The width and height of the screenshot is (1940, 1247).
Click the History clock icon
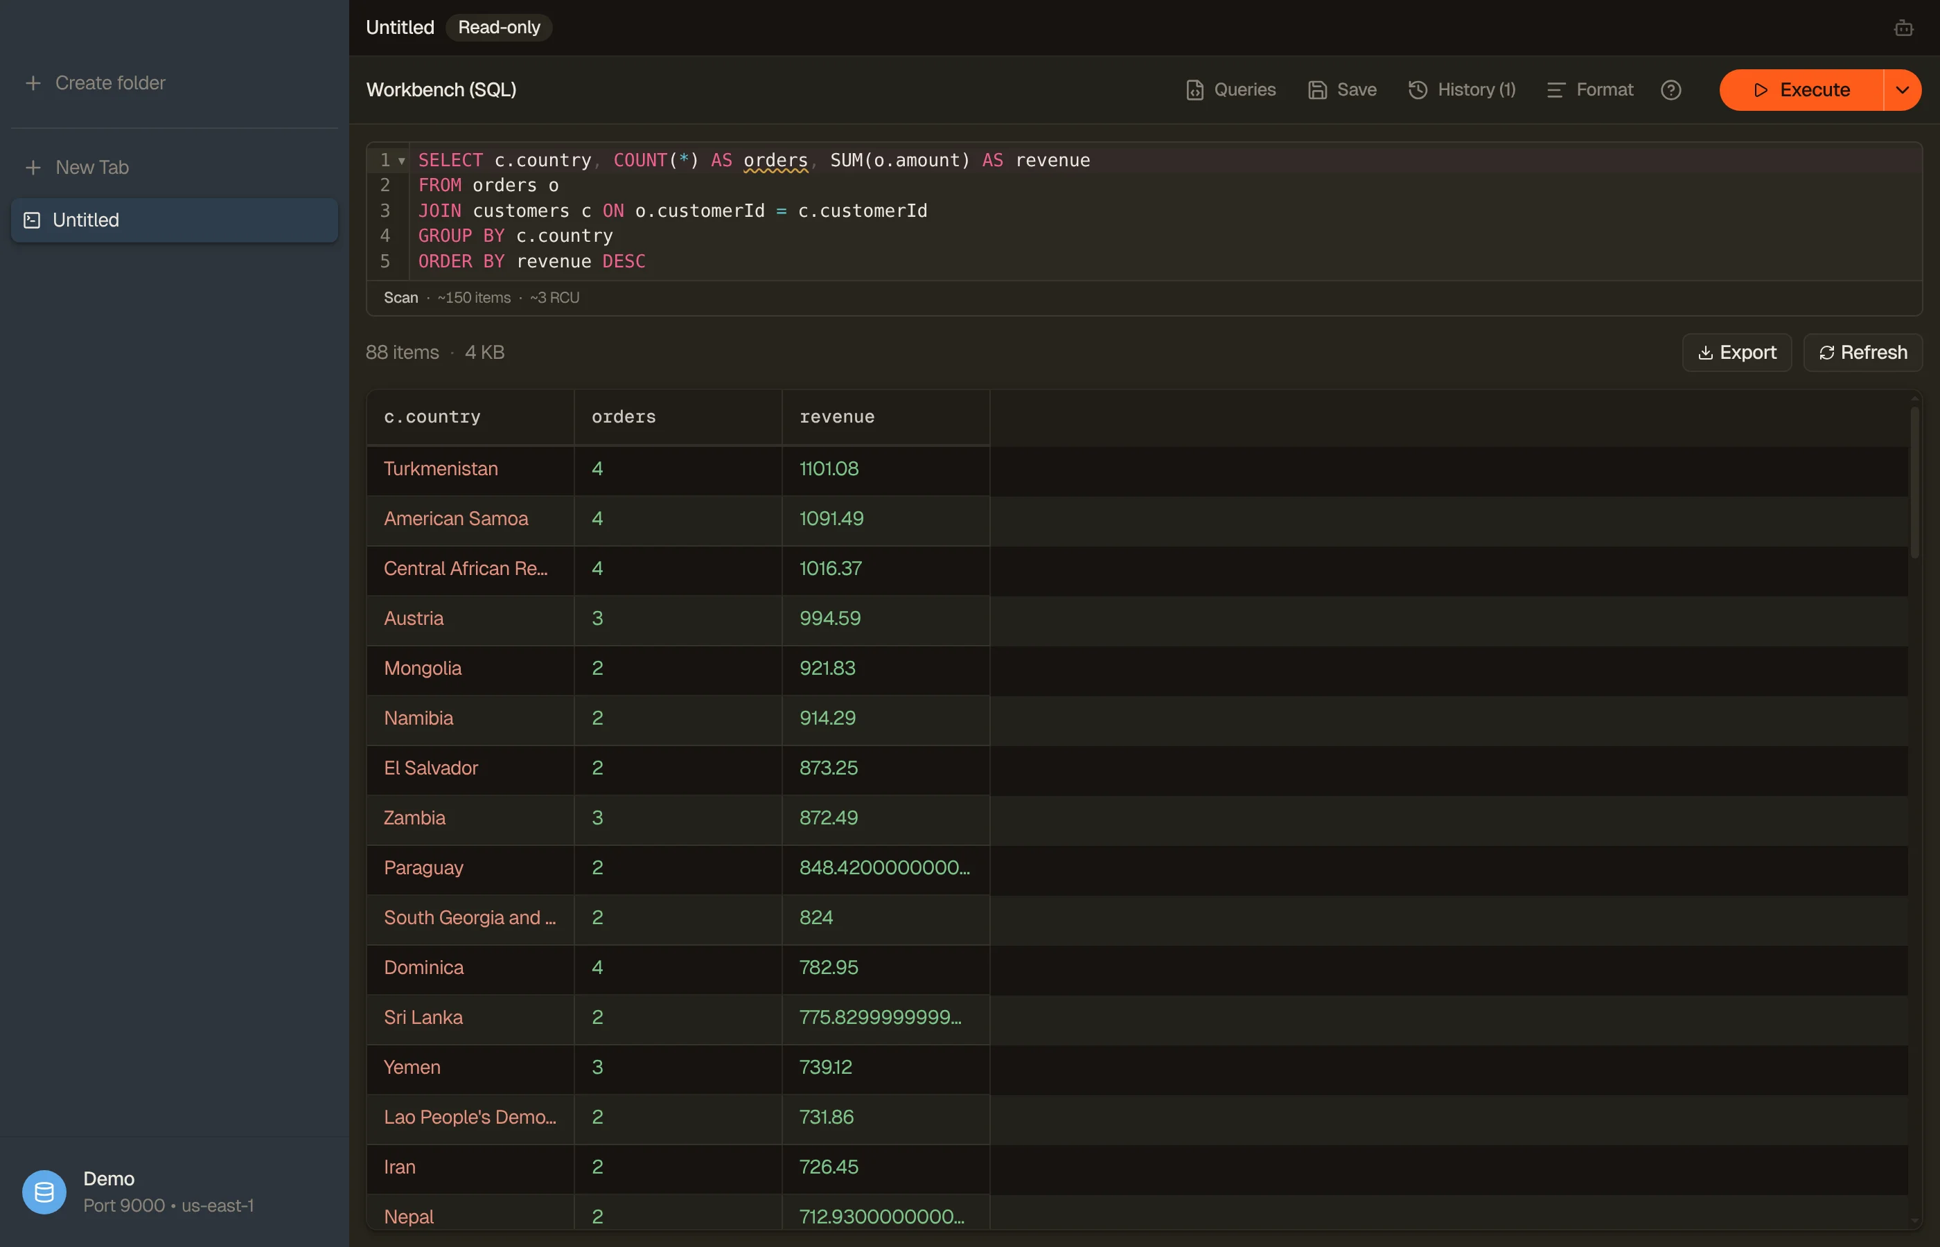point(1418,90)
